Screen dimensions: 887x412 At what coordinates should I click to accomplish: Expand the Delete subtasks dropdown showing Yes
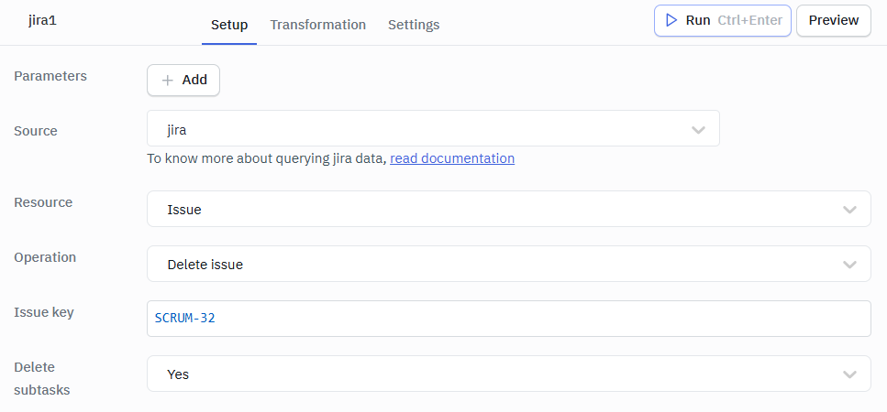[x=508, y=374]
